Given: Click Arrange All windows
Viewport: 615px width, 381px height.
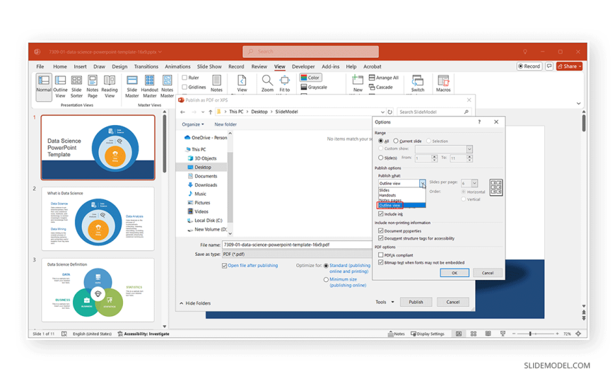Looking at the screenshot, I should (x=384, y=78).
